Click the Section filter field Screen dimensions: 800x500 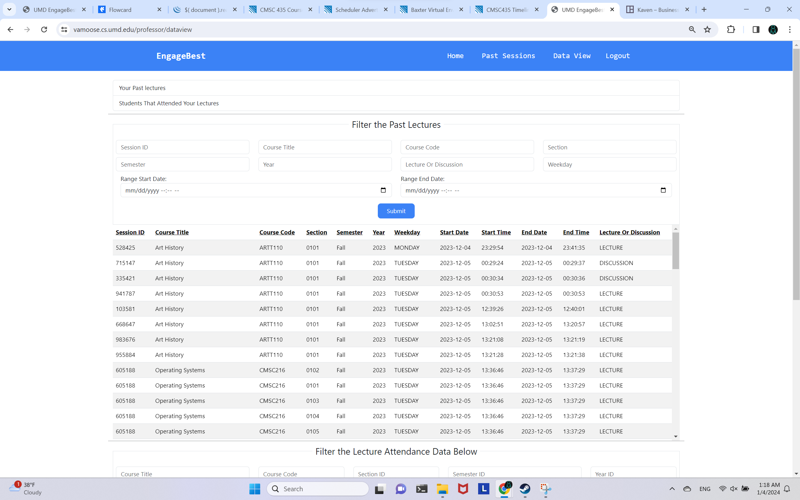coord(610,147)
